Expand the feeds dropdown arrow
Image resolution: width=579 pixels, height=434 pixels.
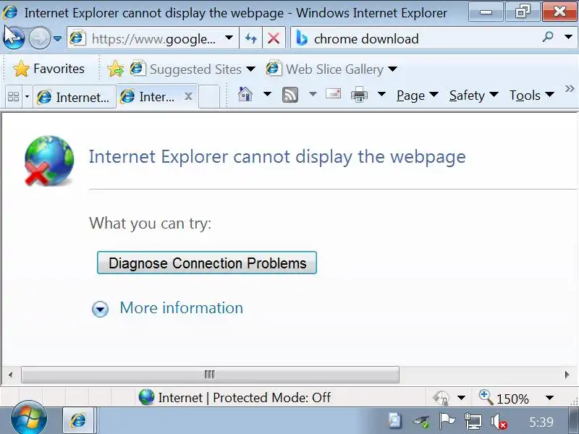(313, 95)
